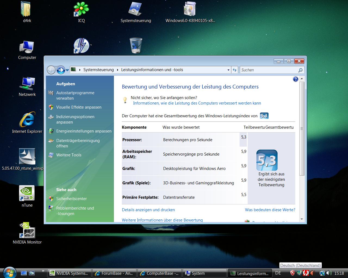Expand the address bar history dropdown
This screenshot has height=278, width=348.
point(228,70)
